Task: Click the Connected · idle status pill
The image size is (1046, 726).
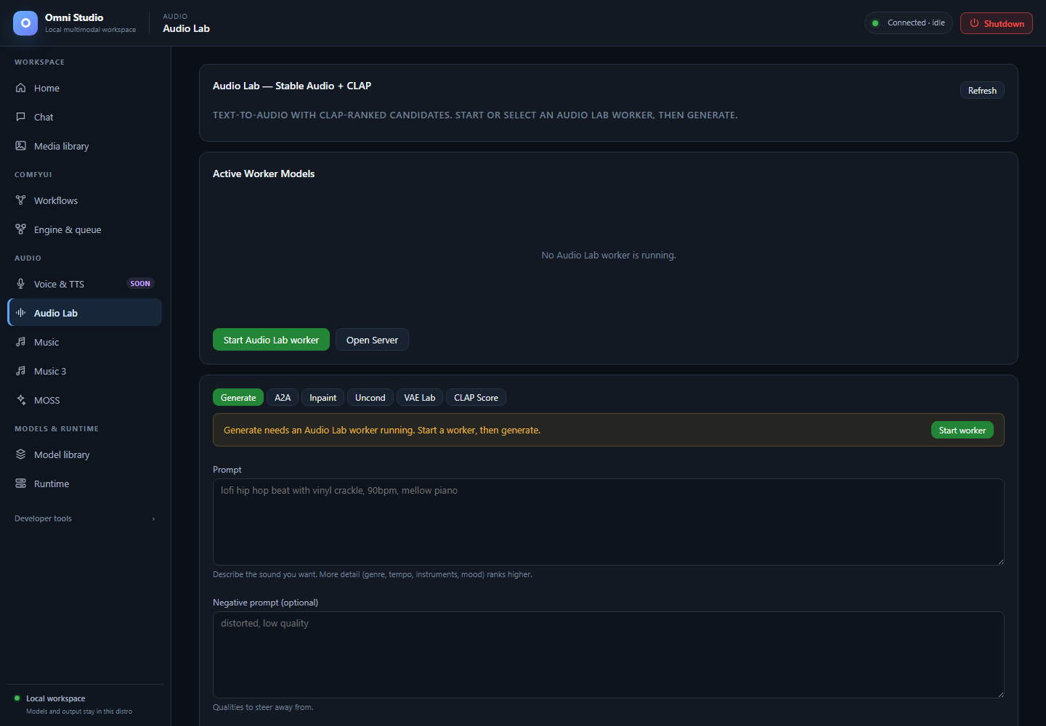Action: [908, 23]
